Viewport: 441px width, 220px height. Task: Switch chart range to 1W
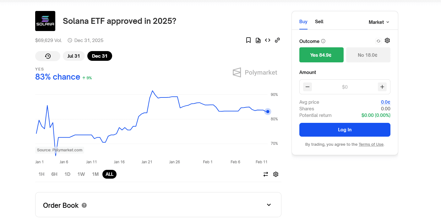pyautogui.click(x=81, y=174)
